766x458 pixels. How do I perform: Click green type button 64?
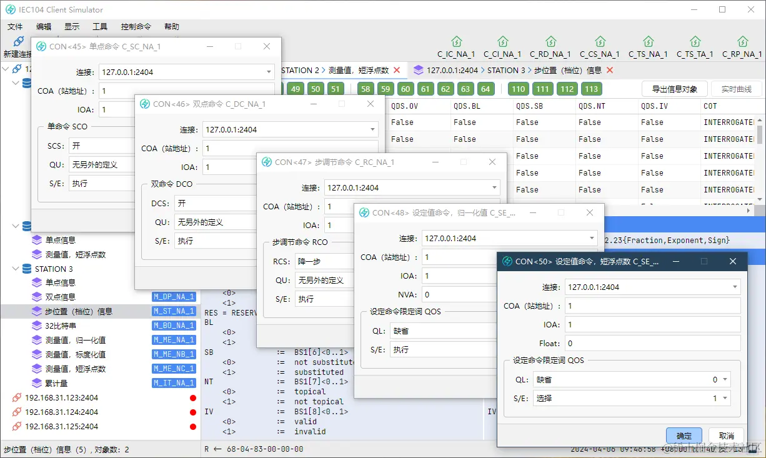(x=485, y=89)
